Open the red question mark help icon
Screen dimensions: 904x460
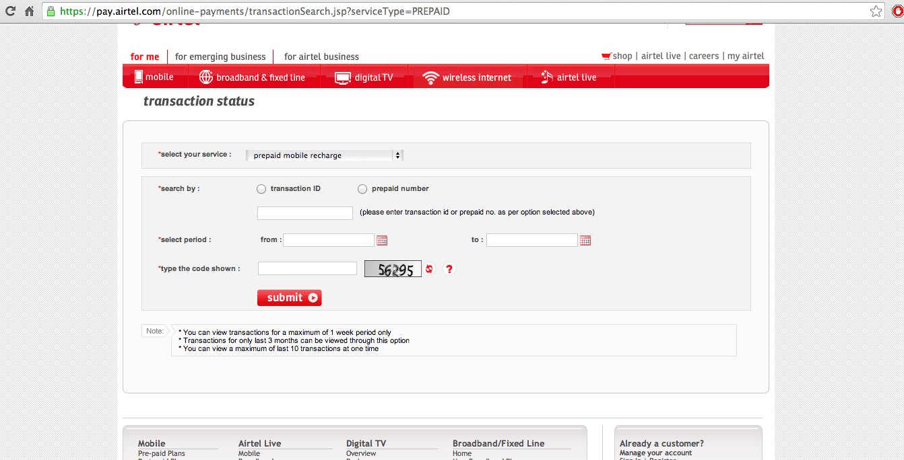click(x=450, y=269)
